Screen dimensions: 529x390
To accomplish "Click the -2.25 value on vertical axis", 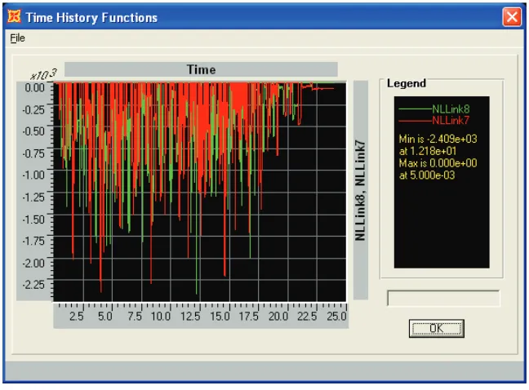I will coord(33,285).
